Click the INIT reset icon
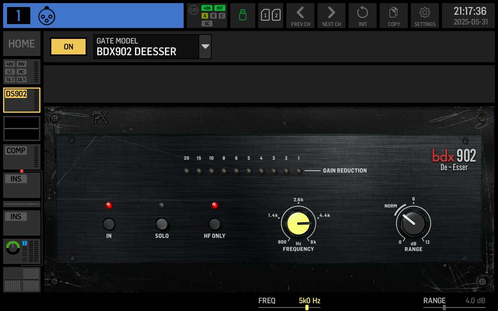Image resolution: width=498 pixels, height=311 pixels. click(x=362, y=16)
